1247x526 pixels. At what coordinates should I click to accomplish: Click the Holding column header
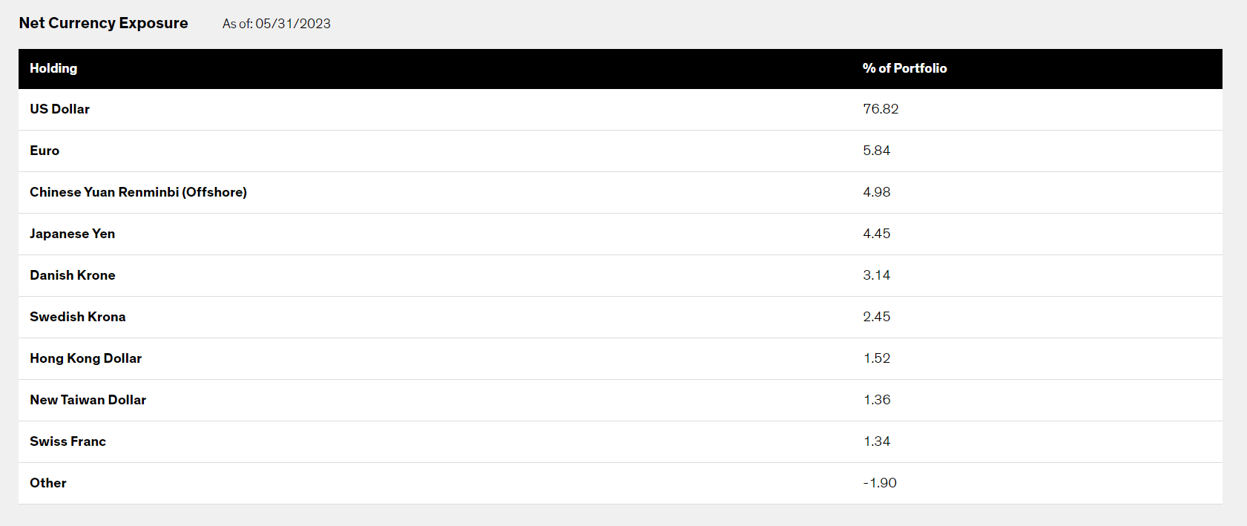(x=53, y=68)
